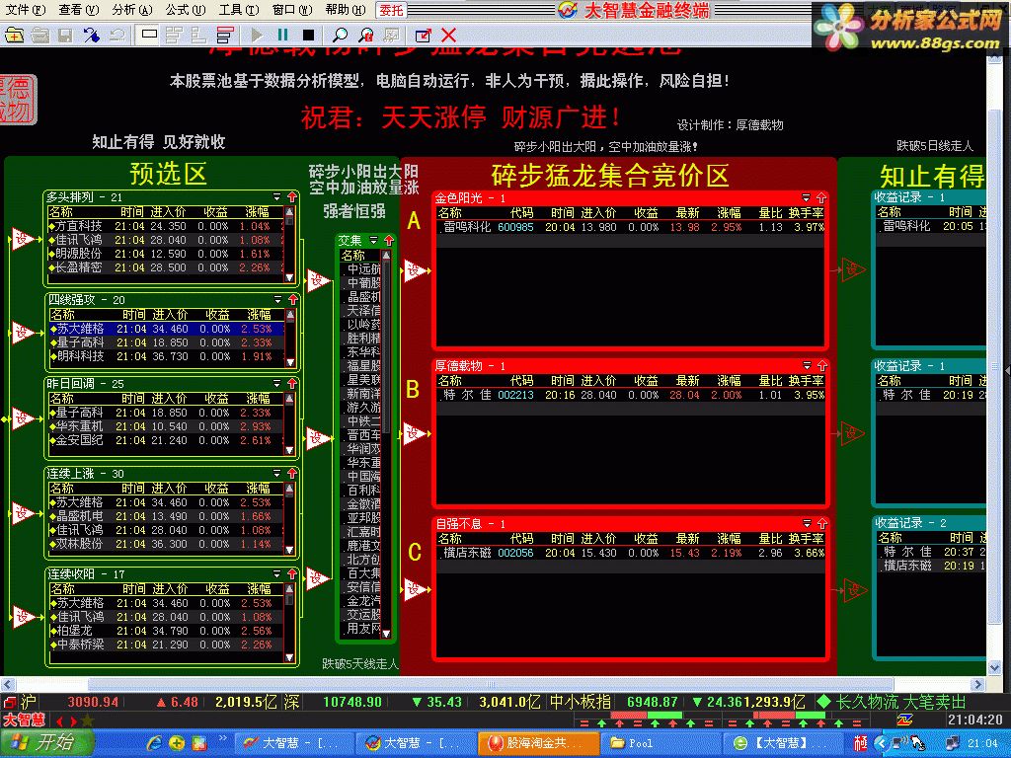Click the 设 flag left of 金色阳光 panel
The width and height of the screenshot is (1011, 758).
[416, 270]
